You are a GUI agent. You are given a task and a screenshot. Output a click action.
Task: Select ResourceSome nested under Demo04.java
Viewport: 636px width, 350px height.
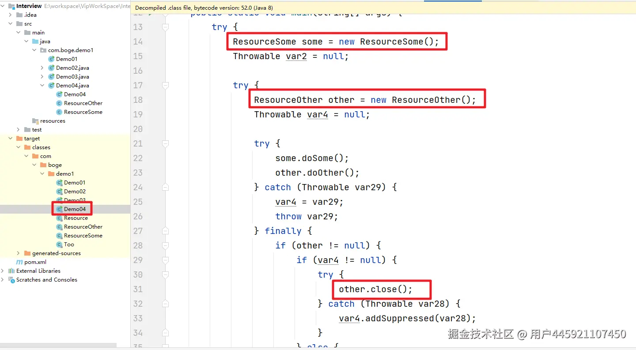[83, 112]
